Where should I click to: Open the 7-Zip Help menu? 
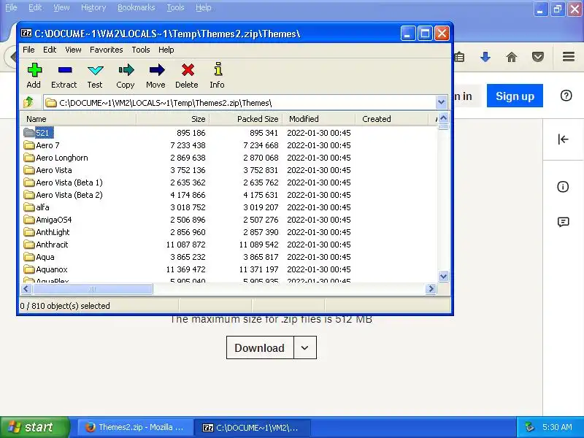click(166, 50)
